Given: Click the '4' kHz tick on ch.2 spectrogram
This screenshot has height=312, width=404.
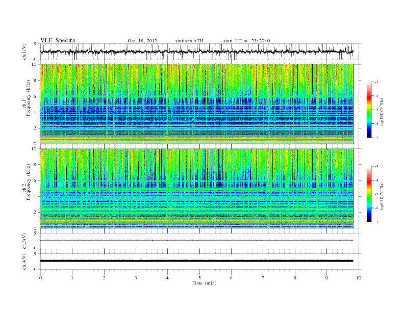Looking at the screenshot, I should 36,197.
